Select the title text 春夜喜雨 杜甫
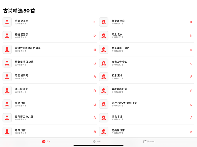 pos(119,89)
